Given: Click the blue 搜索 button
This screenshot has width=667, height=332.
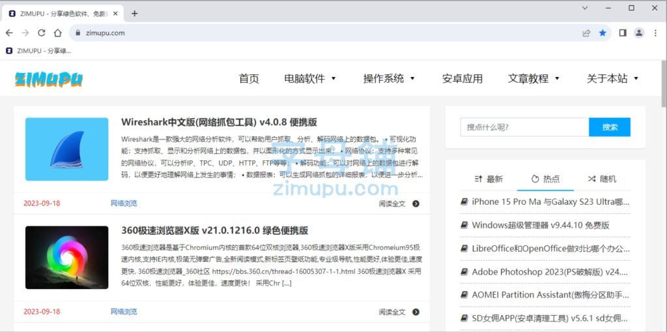Looking at the screenshot, I should click(x=610, y=127).
